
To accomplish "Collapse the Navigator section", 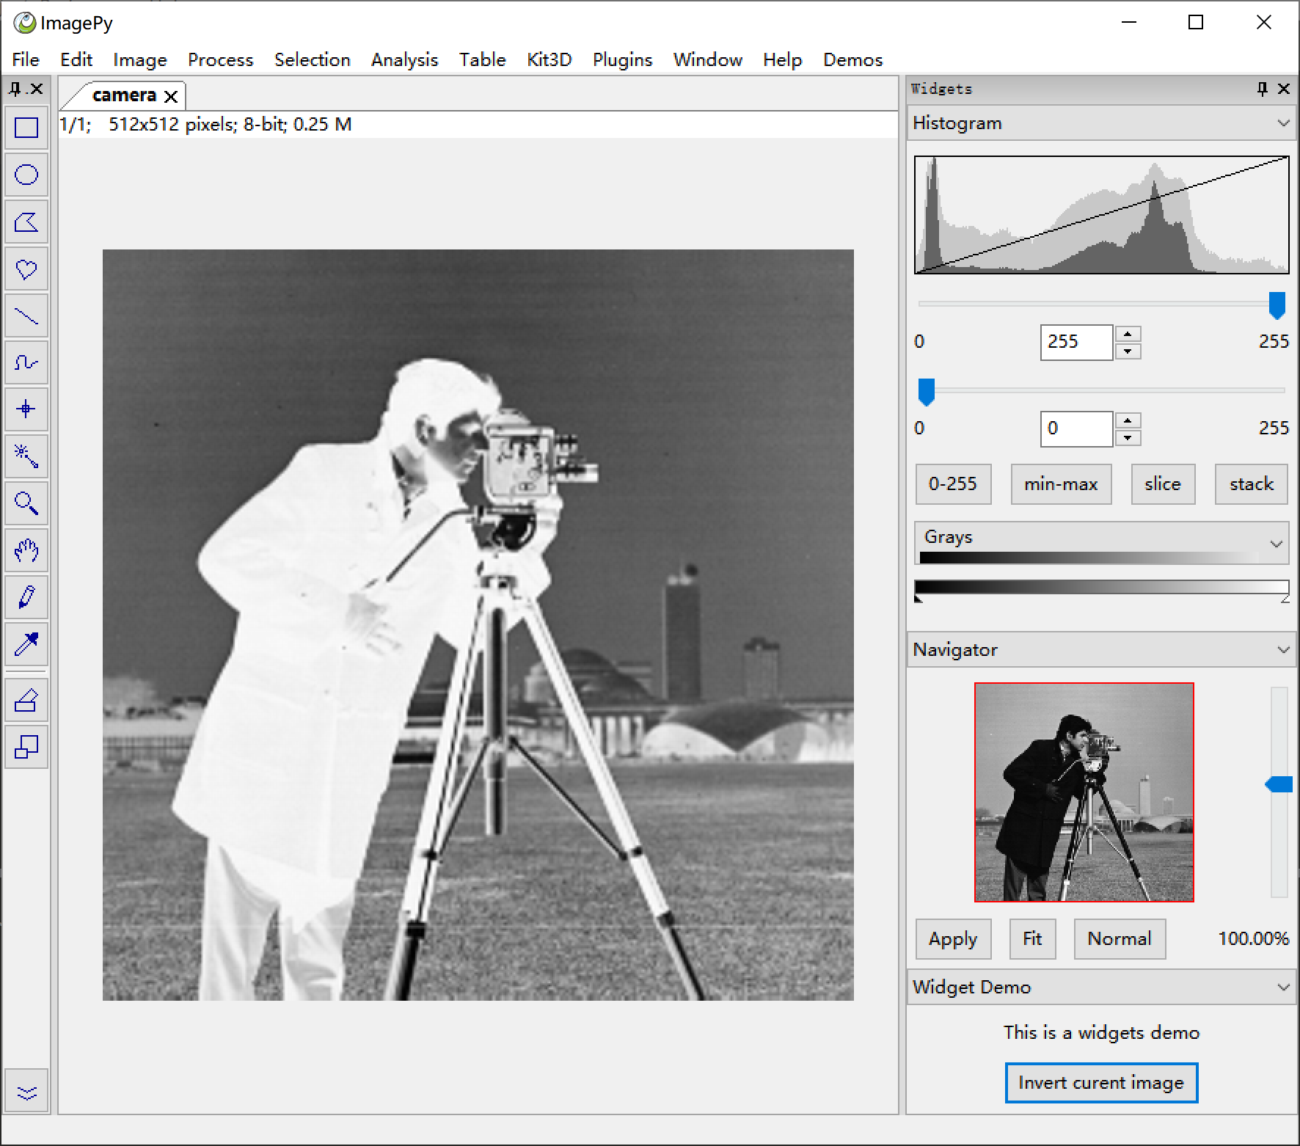I will point(1282,650).
